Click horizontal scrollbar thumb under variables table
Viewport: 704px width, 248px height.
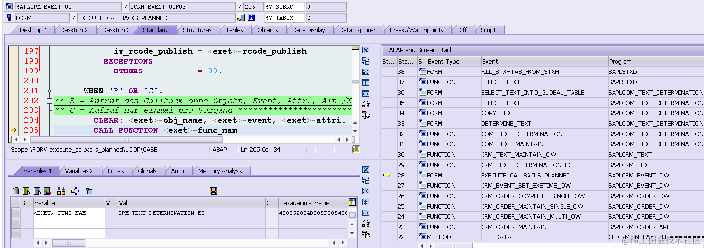[x=68, y=243]
